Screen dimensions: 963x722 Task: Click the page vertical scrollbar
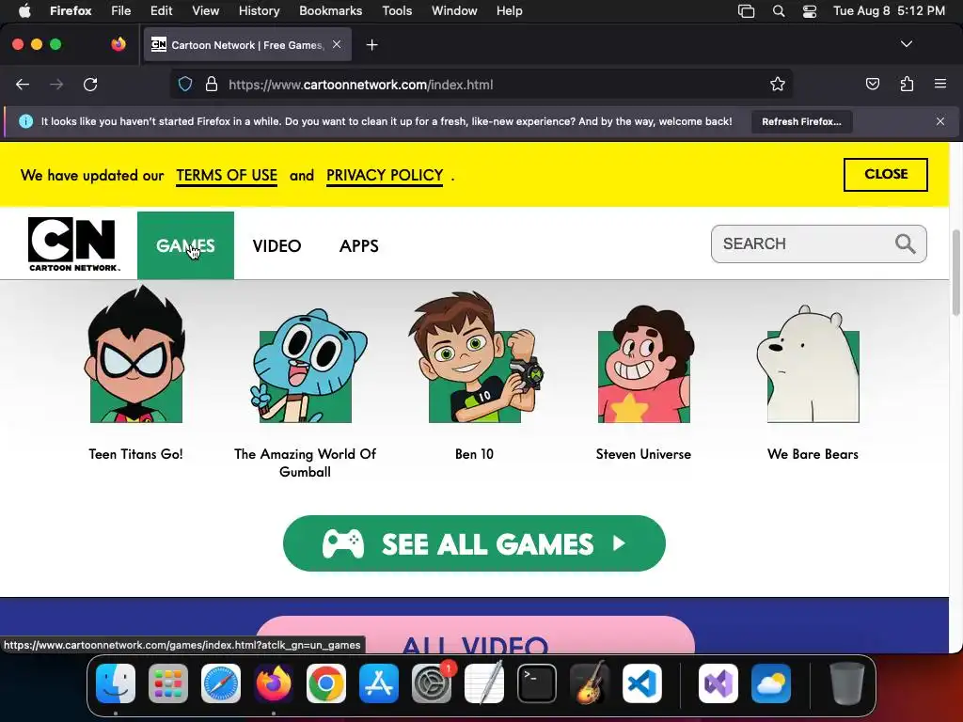coord(955,273)
